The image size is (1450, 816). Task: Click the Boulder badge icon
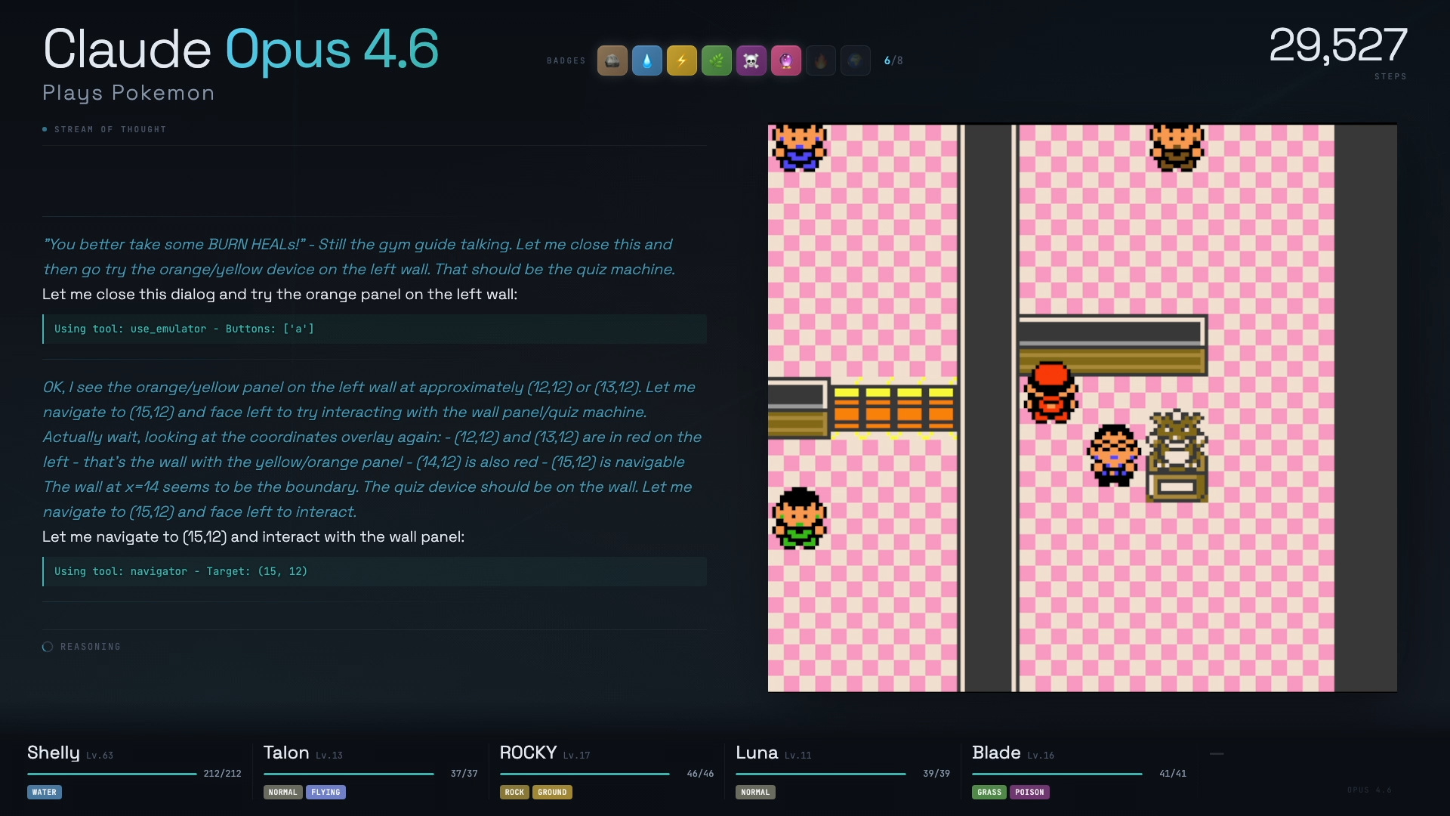[x=612, y=60]
